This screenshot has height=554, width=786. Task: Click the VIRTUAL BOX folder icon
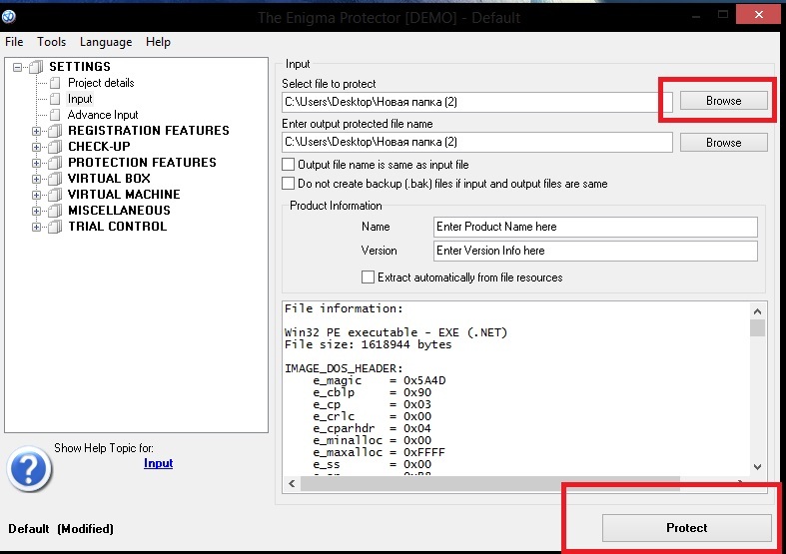point(55,179)
